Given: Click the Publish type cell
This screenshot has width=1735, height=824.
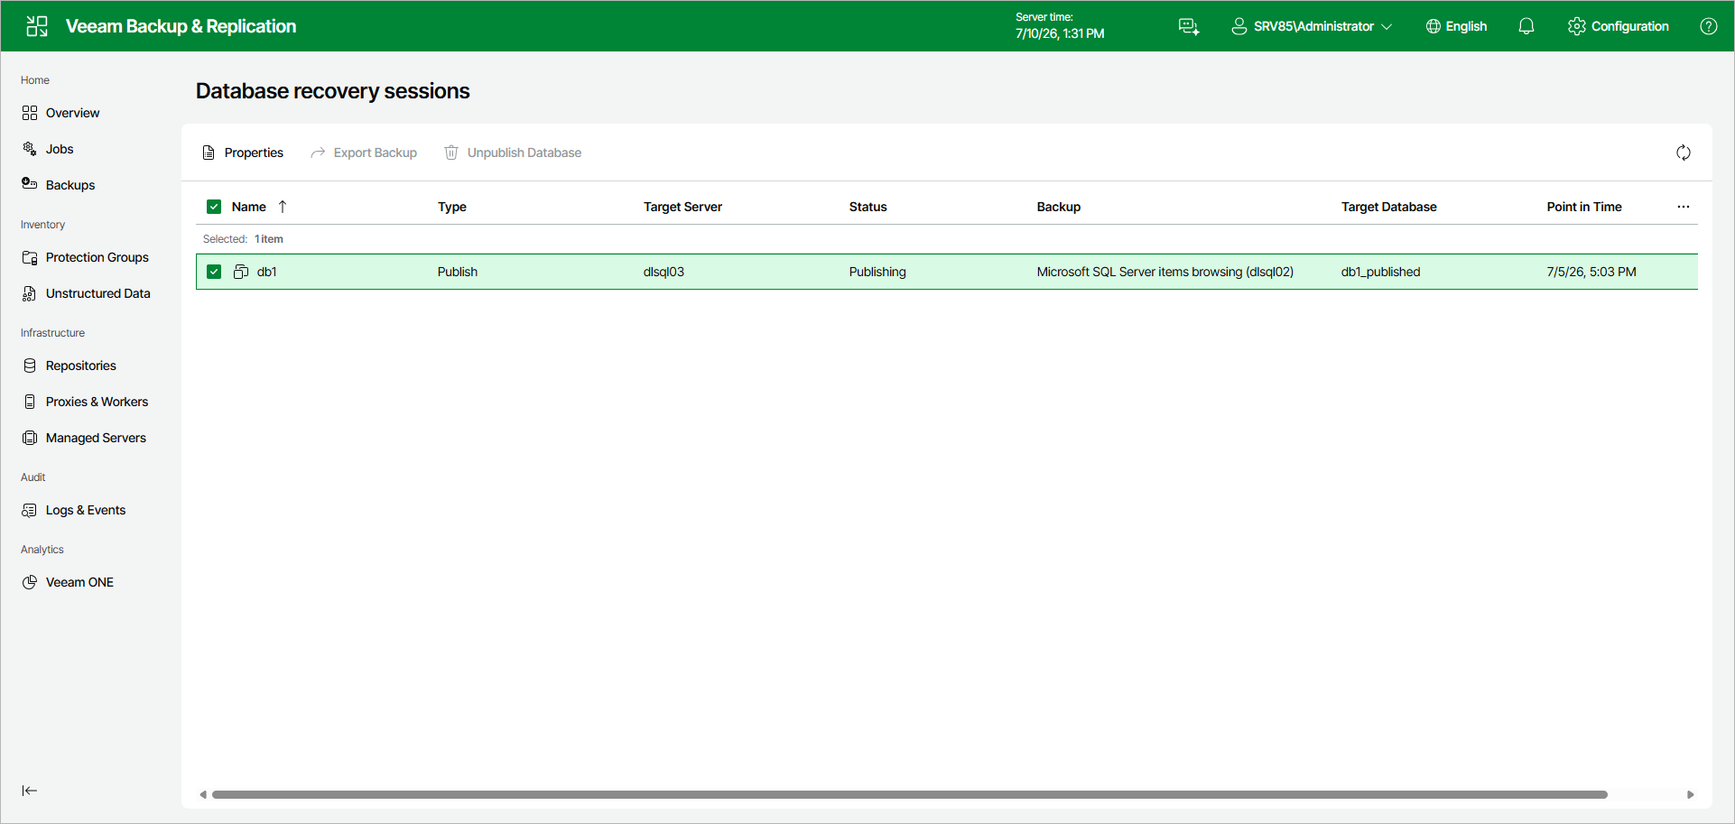Looking at the screenshot, I should (x=457, y=272).
